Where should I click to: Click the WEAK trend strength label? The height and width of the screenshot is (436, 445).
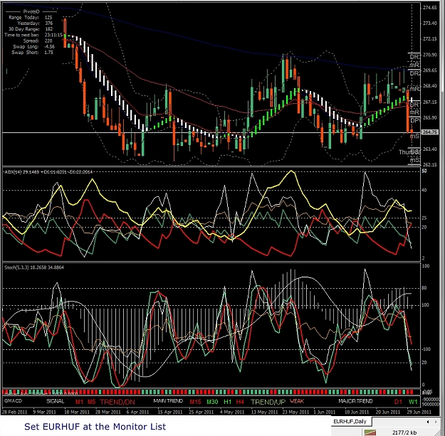click(297, 401)
